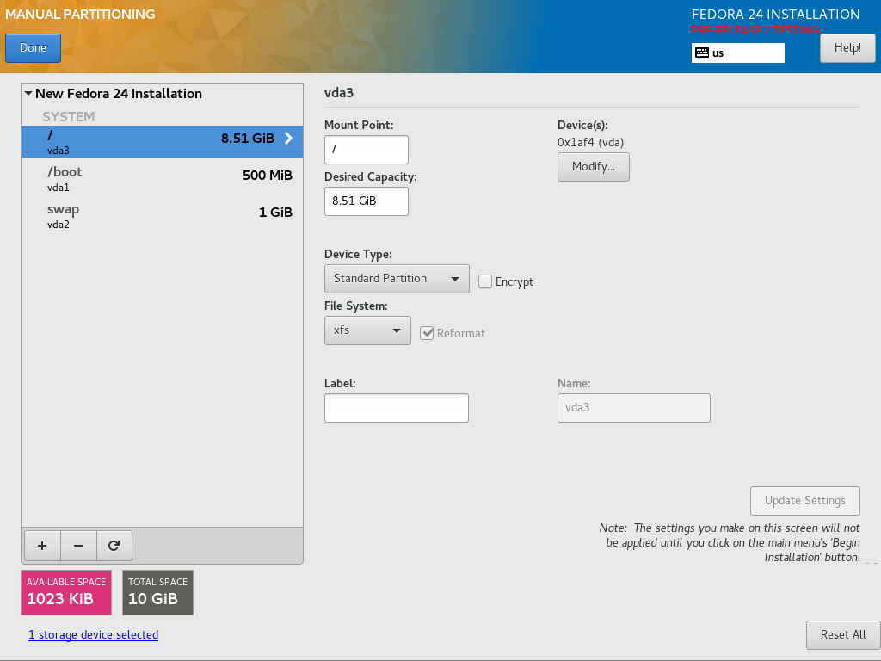881x661 pixels.
Task: Click the 1 GiB size for swap
Action: click(275, 213)
